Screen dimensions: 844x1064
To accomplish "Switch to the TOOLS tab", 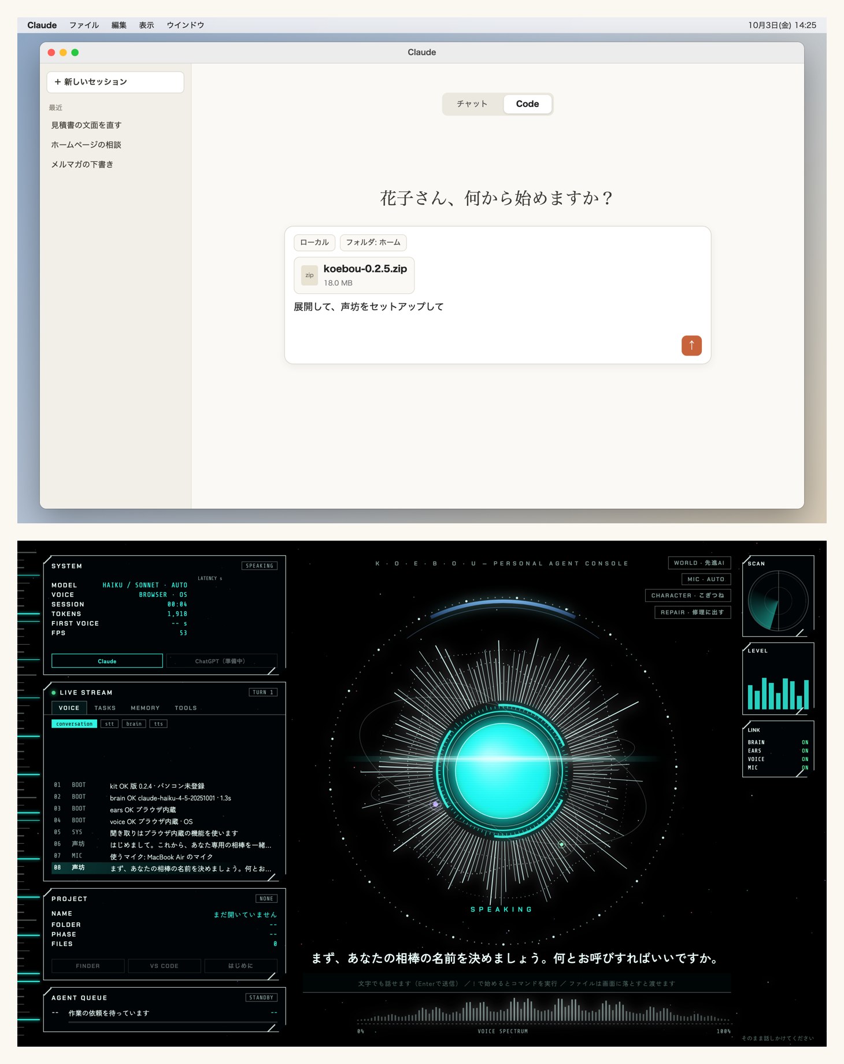I will click(x=186, y=708).
